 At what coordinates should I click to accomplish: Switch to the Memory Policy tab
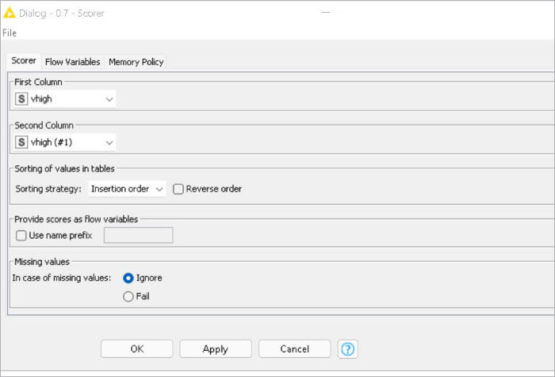tap(136, 62)
